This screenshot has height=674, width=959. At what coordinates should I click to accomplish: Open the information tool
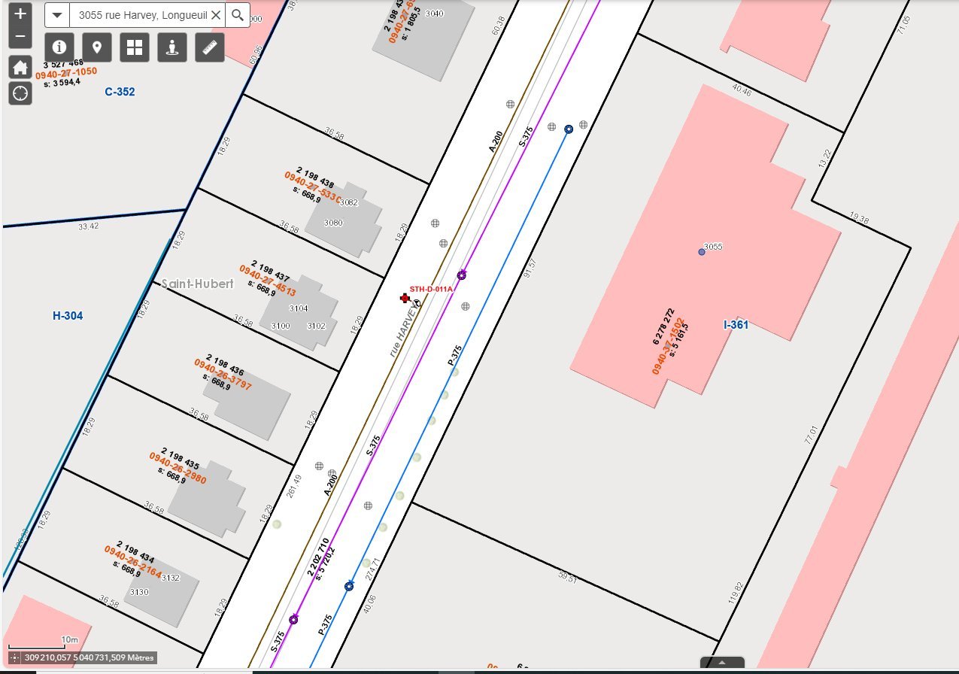pos(59,47)
